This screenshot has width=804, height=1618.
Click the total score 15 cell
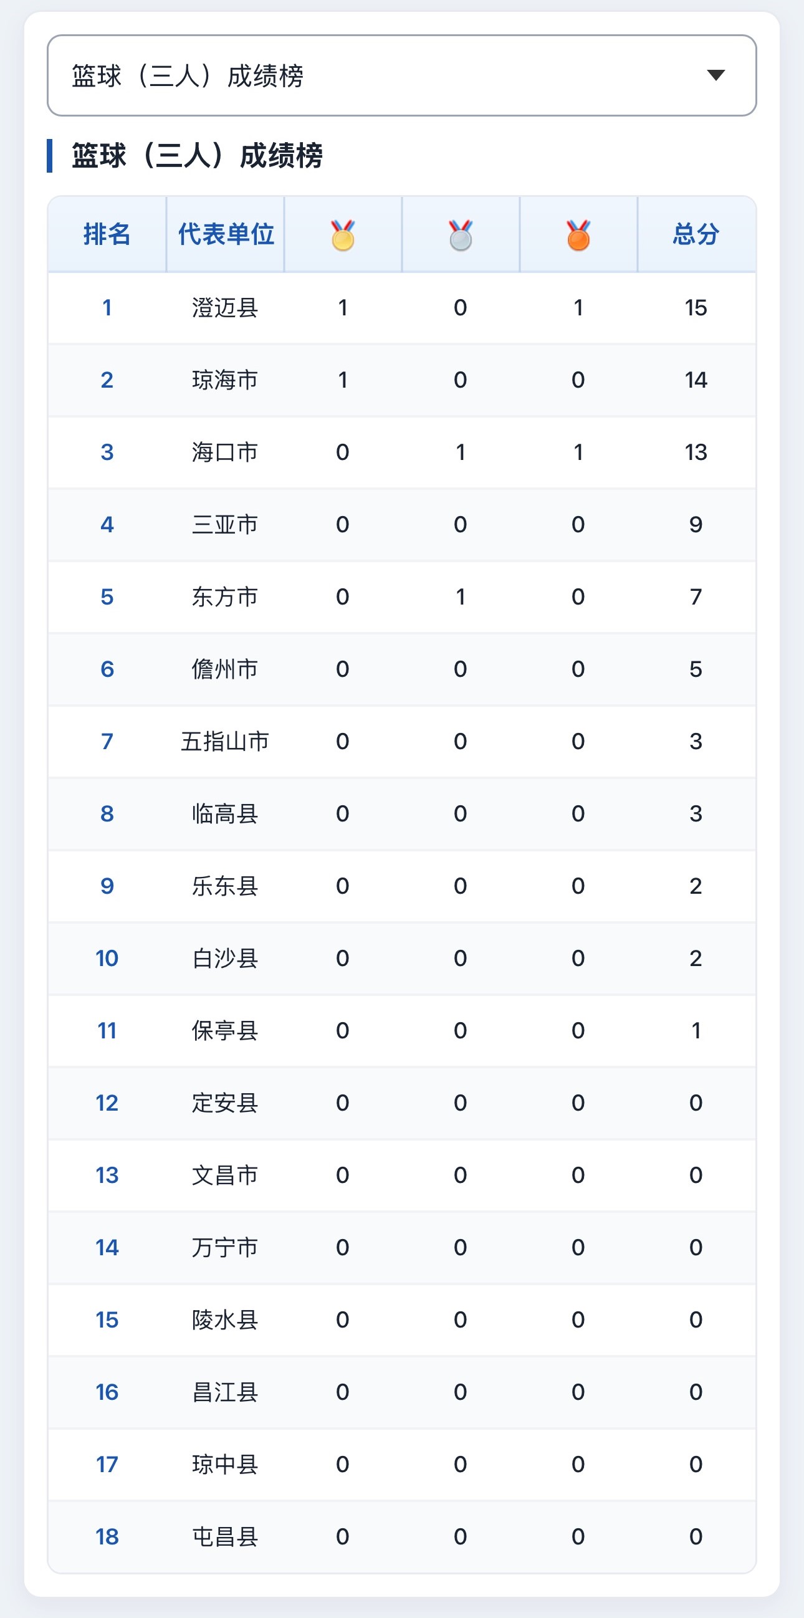pyautogui.click(x=696, y=308)
